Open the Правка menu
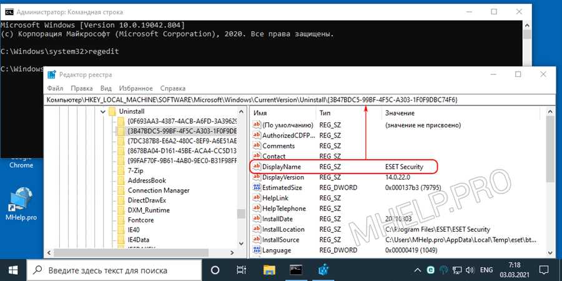Screen dimensions: 562x281 [x=82, y=88]
